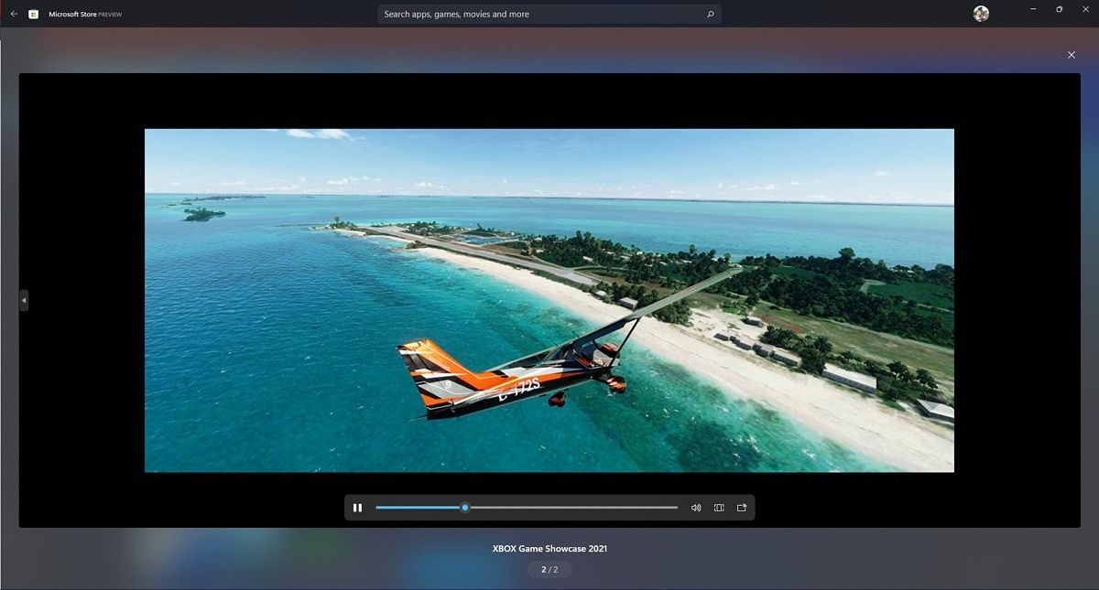Click the Microsoft Store logo icon
1099x590 pixels.
pyautogui.click(x=34, y=14)
